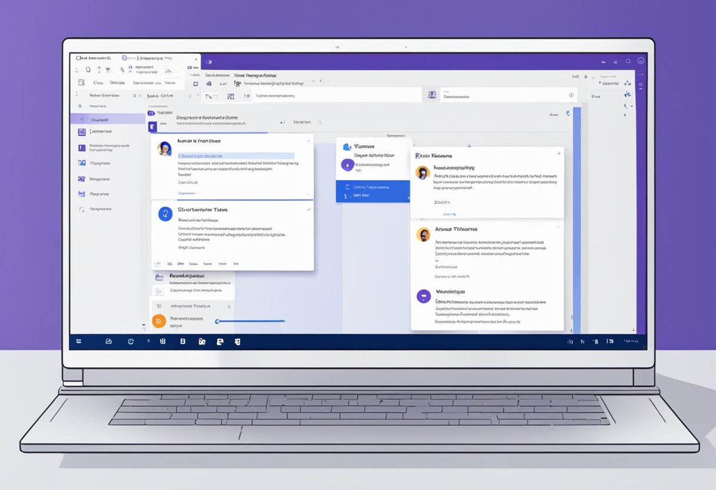Toggle the pin on the first message card
Viewport: 716px width, 490px height.
pos(309,141)
